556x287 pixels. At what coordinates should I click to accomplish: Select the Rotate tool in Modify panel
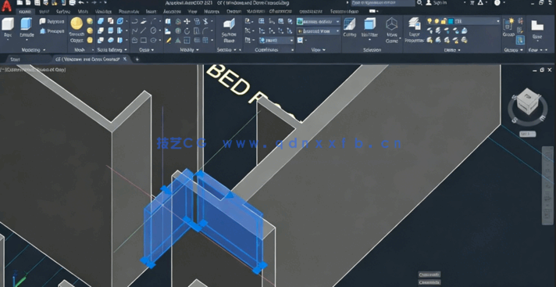[x=187, y=31]
